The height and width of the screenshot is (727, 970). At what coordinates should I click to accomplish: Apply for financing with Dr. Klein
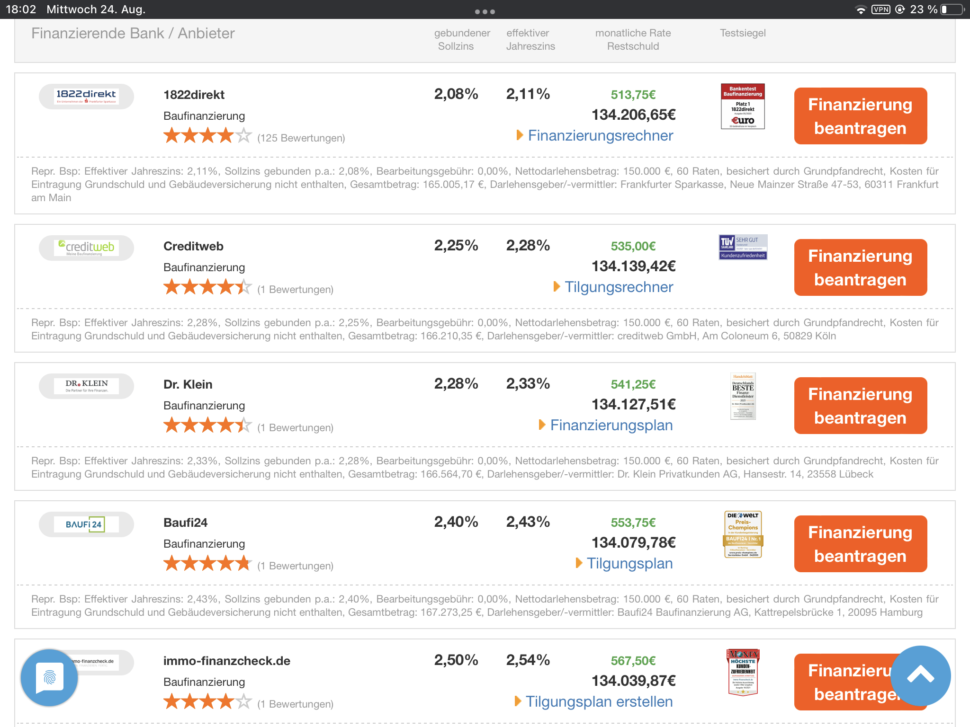coord(861,406)
